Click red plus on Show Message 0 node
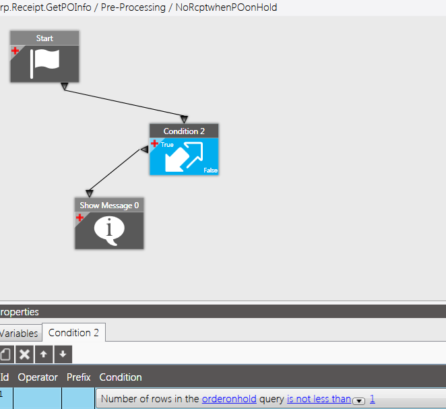446x409 pixels. click(79, 218)
